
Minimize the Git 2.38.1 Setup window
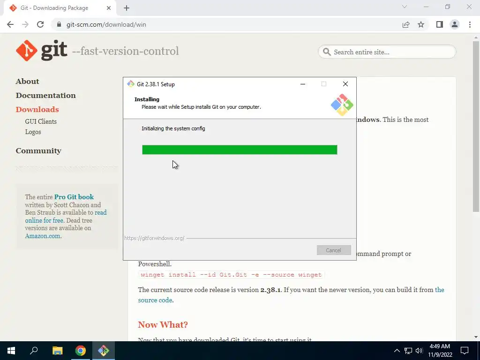tap(303, 84)
